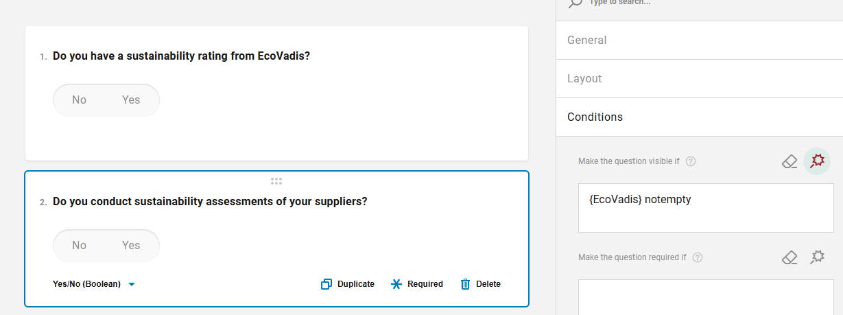The height and width of the screenshot is (315, 843).
Task: Clear the required-if condition with eraser
Action: click(x=789, y=257)
